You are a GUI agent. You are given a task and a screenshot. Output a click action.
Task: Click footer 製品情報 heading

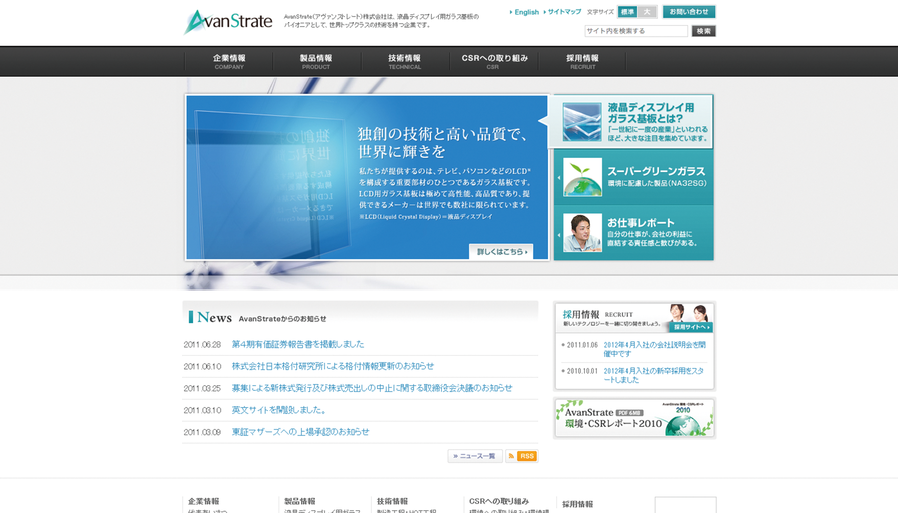pyautogui.click(x=299, y=501)
